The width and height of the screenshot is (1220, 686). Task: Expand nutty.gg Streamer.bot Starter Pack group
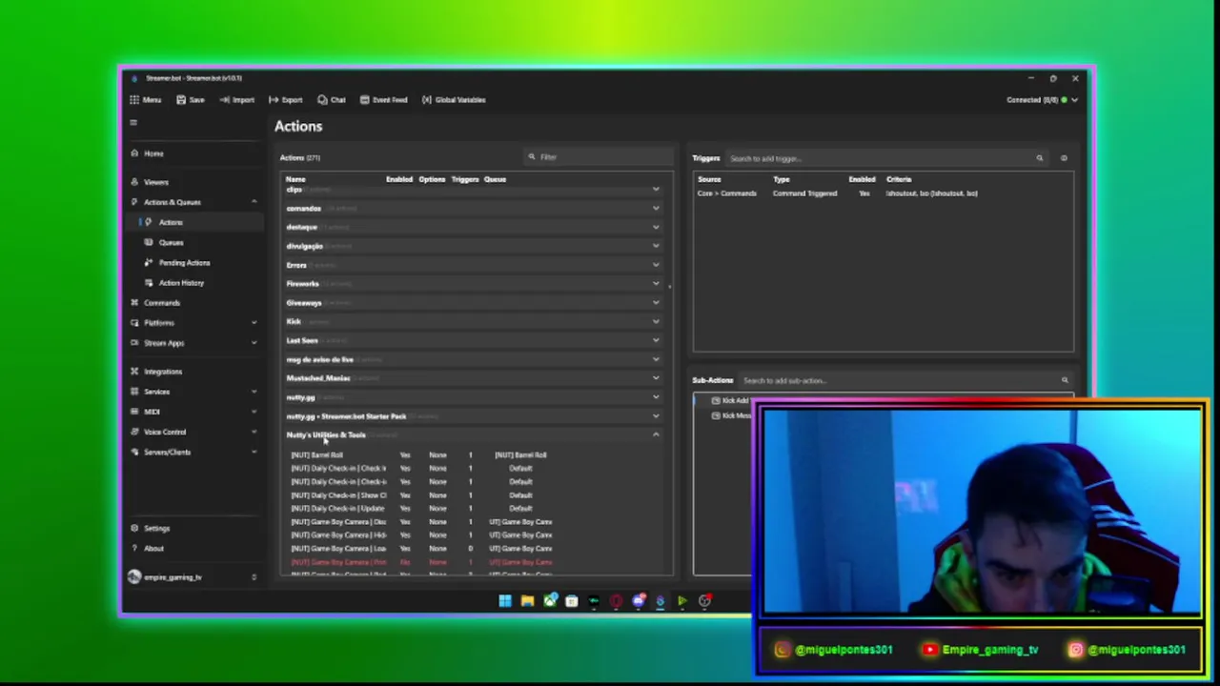coord(474,416)
